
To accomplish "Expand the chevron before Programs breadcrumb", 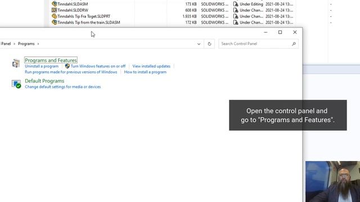I will (14, 44).
